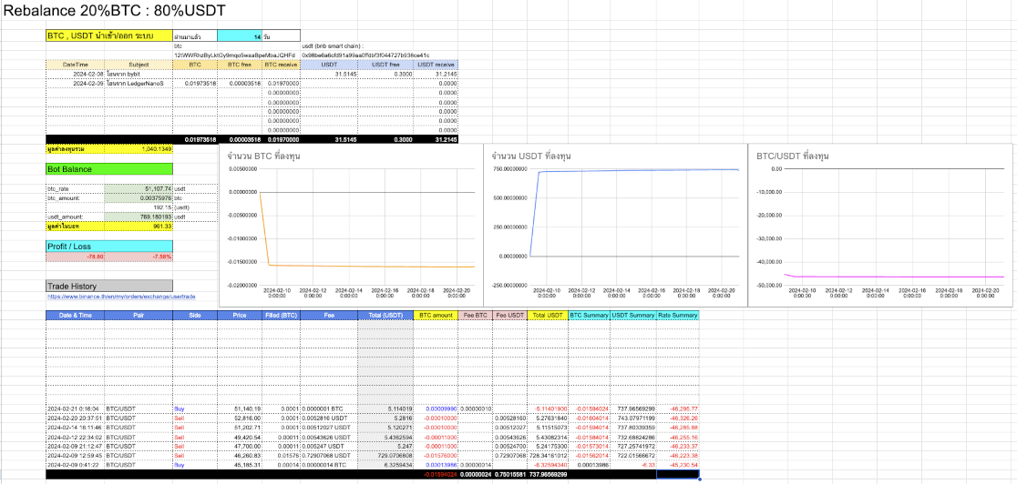The height and width of the screenshot is (484, 1017).
Task: Click the 'Rebalance 20%BTC : 80%USDT' title
Action: click(116, 11)
